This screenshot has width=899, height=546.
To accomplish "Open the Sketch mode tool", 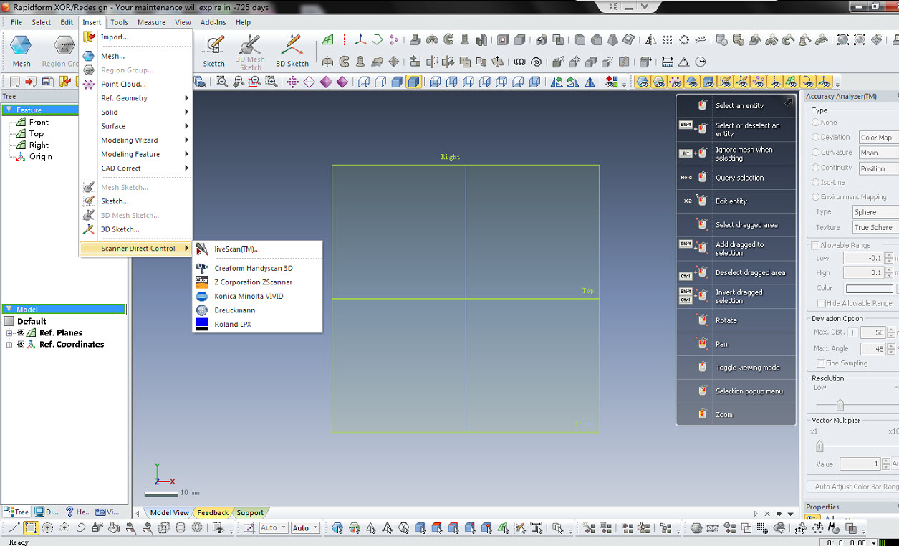I will [x=213, y=50].
